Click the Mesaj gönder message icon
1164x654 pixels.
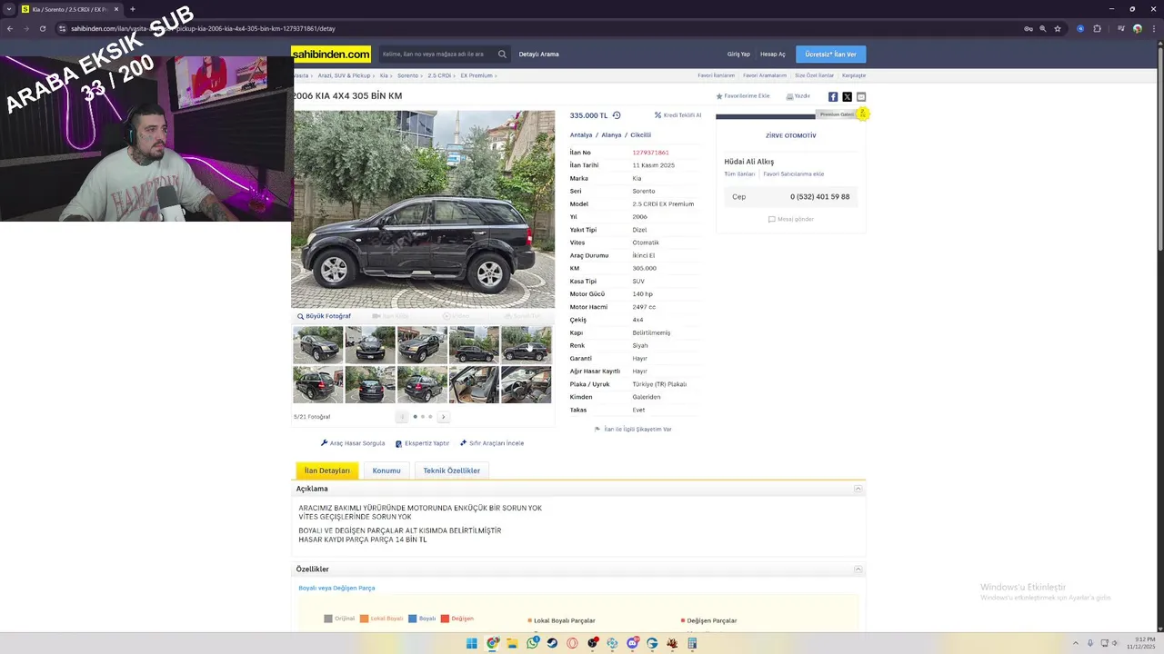tap(772, 219)
